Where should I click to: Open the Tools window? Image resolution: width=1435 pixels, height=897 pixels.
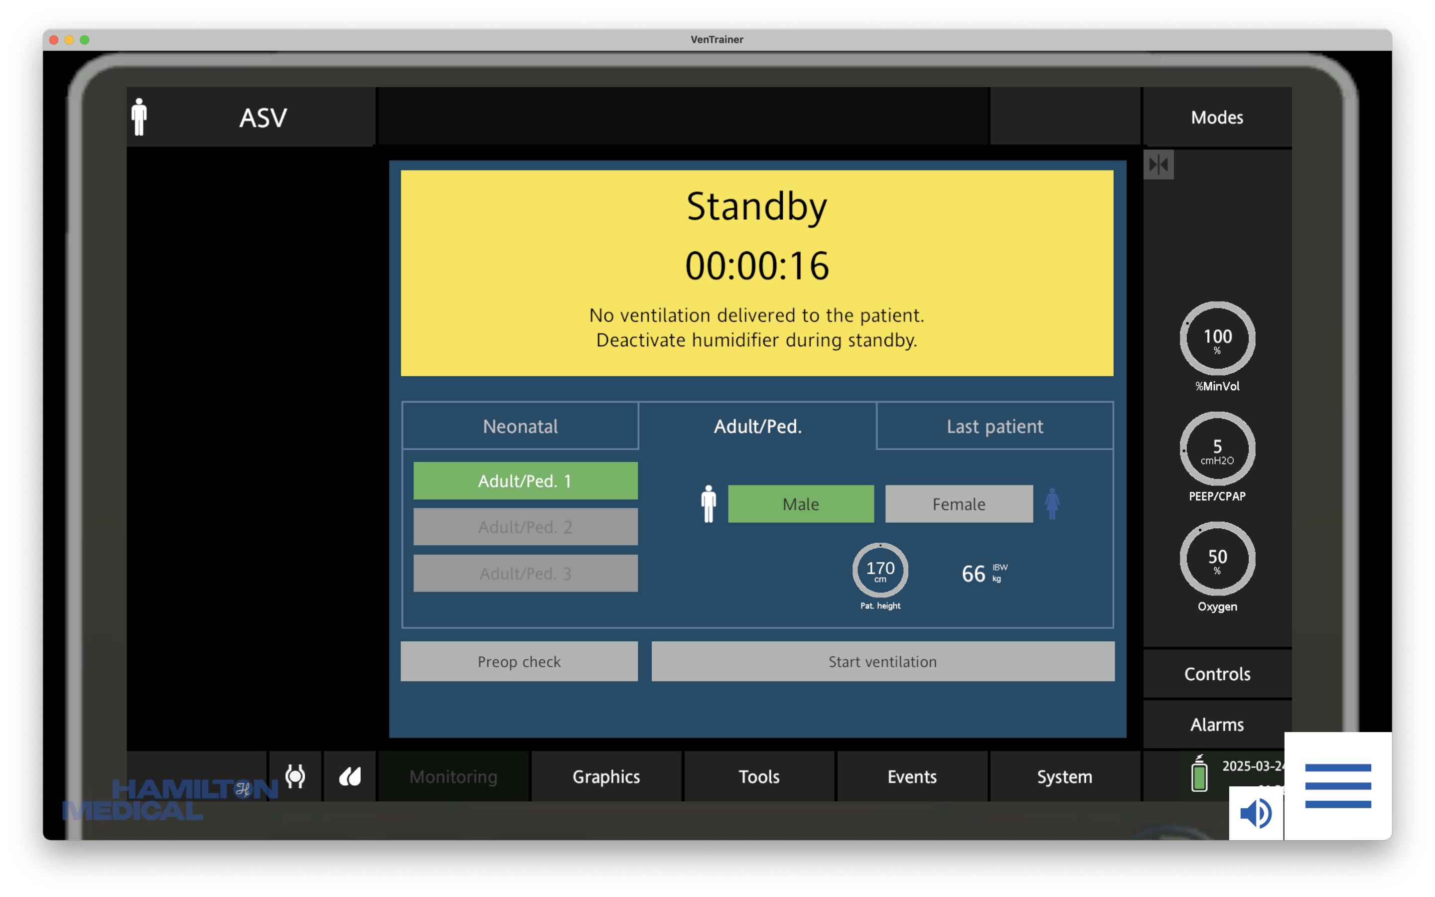759,776
